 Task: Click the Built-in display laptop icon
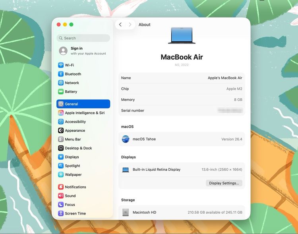pos(126,170)
